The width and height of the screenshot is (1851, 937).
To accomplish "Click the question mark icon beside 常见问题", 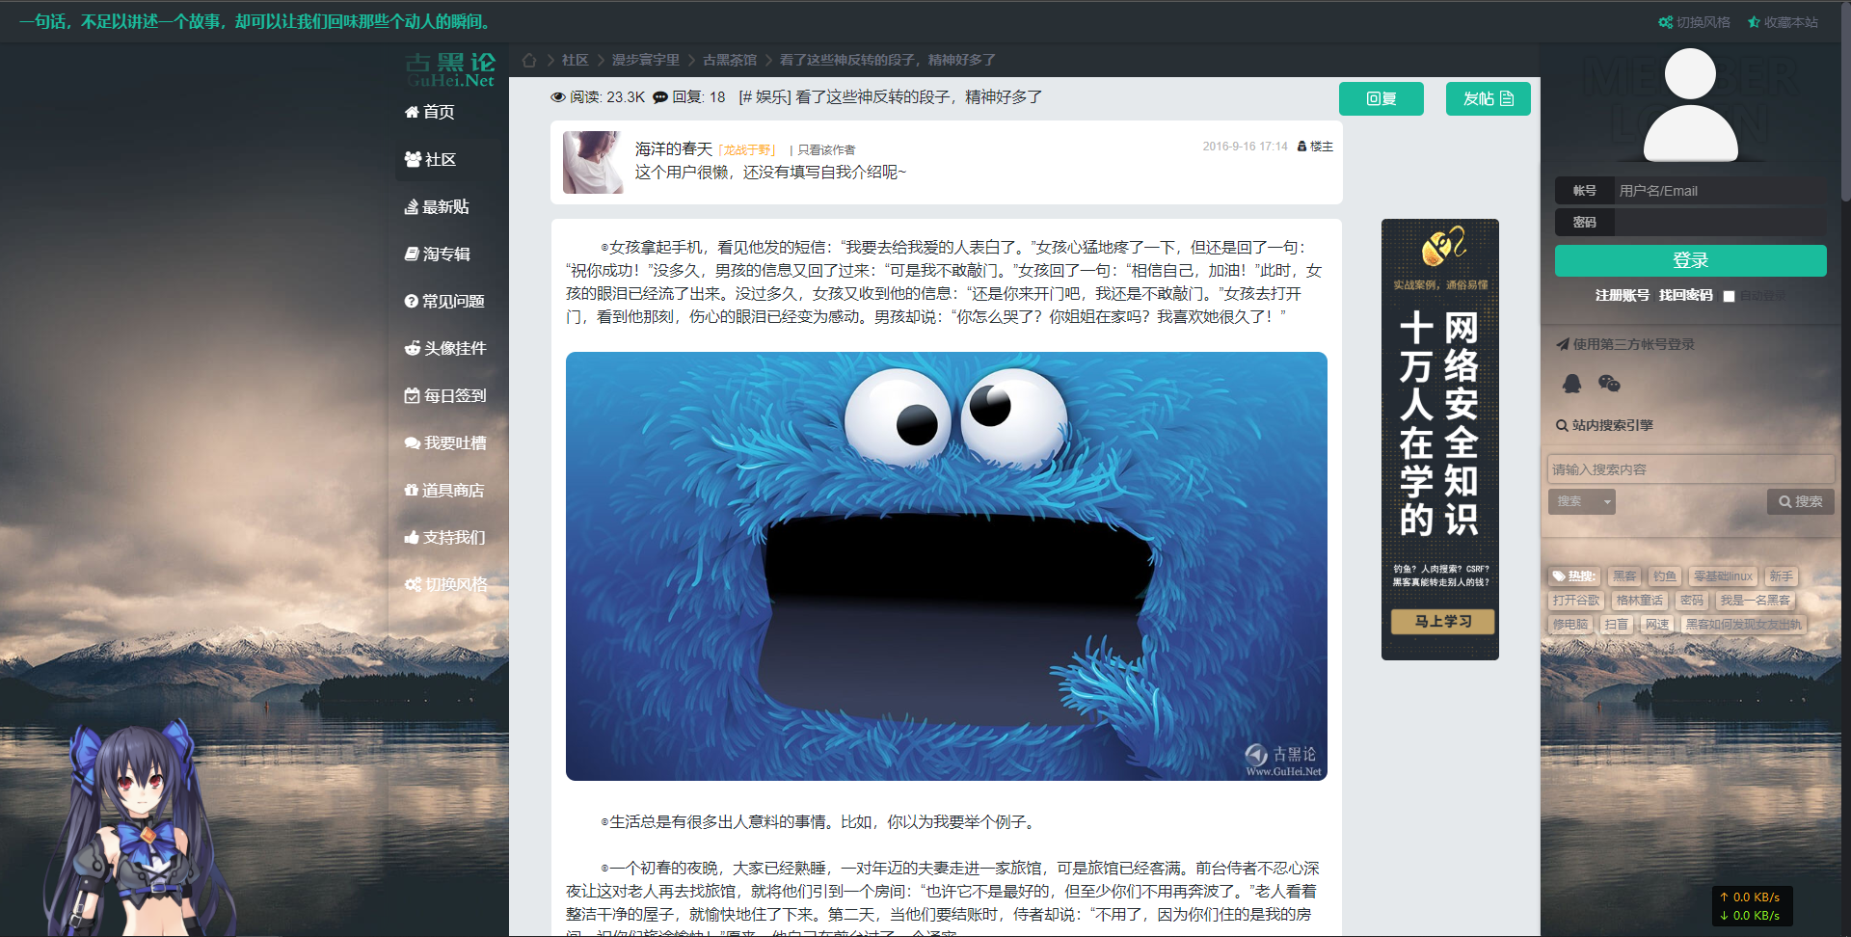I will (x=412, y=301).
